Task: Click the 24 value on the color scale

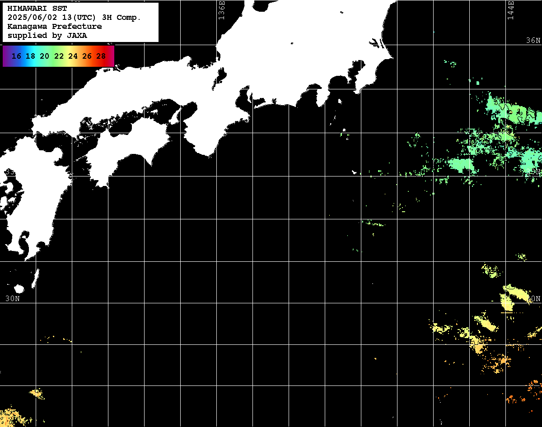Action: (73, 56)
